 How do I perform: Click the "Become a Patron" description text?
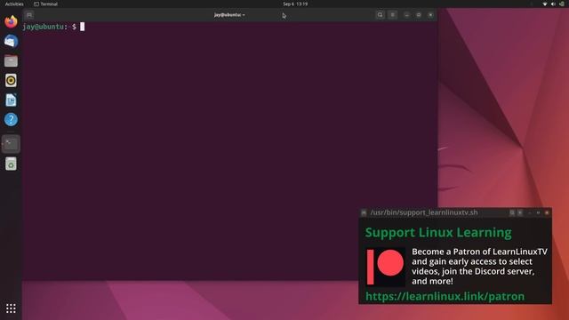click(x=480, y=267)
